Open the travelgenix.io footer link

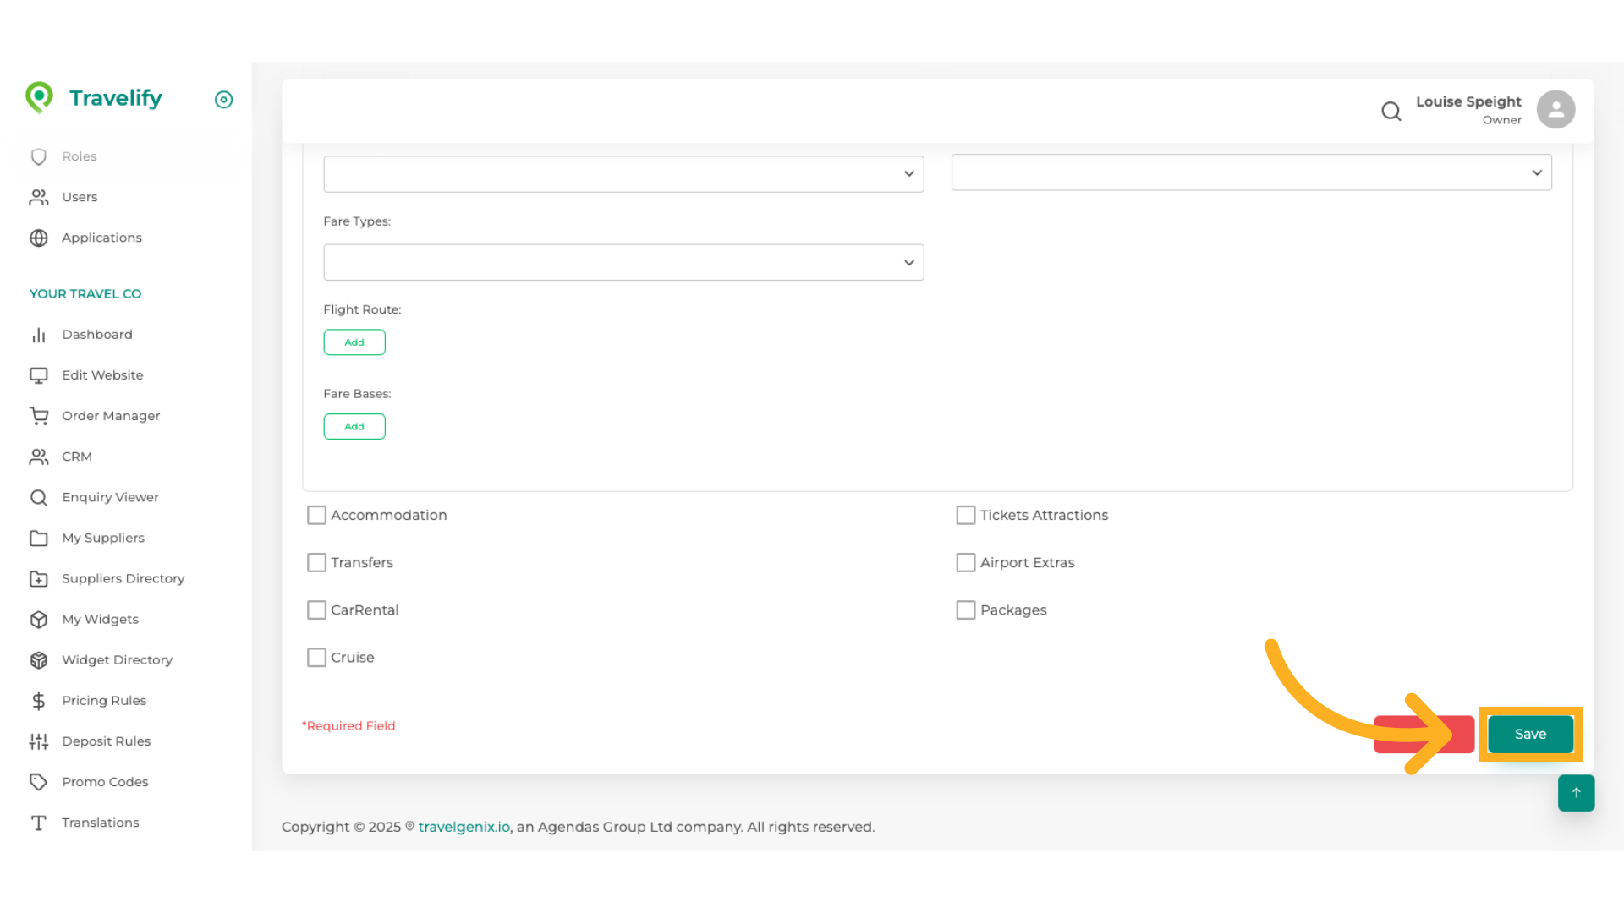(464, 827)
